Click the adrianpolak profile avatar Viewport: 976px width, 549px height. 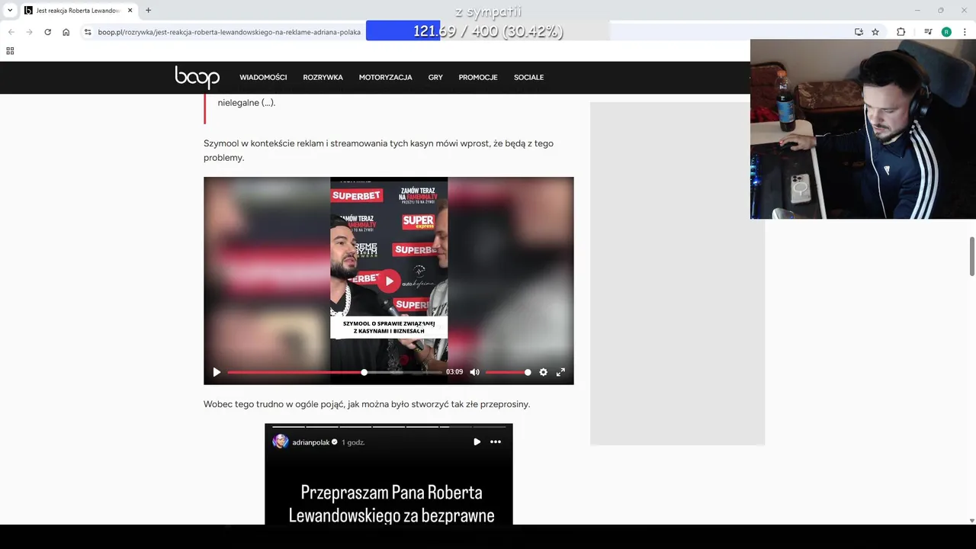click(x=281, y=441)
